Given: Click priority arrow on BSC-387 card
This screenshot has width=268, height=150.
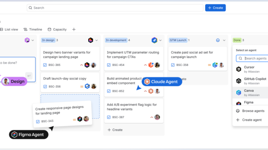Looking at the screenshot, I should (152, 117).
